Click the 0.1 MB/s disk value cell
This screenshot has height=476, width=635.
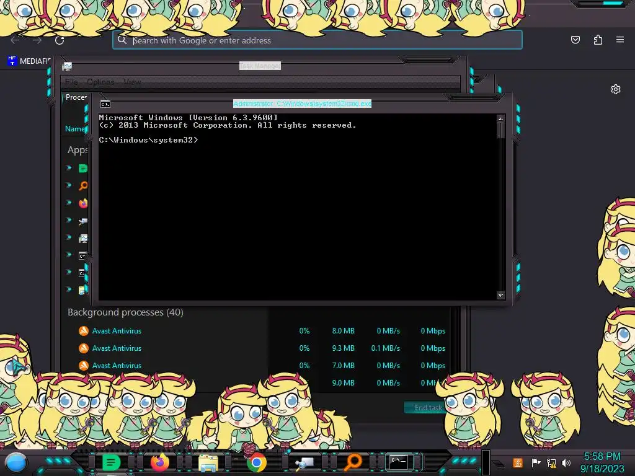385,348
